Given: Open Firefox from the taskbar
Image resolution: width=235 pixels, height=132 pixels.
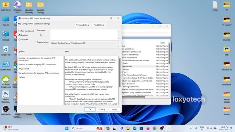Looking at the screenshot, I should (x=148, y=128).
